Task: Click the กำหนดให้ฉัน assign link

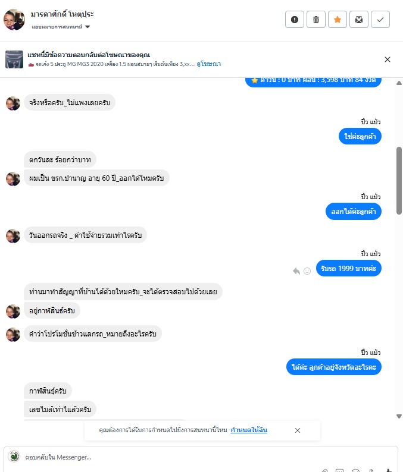Action: (249, 430)
